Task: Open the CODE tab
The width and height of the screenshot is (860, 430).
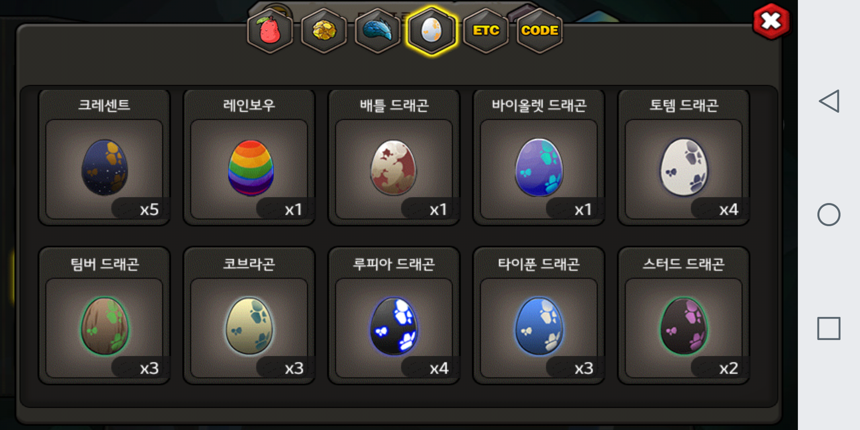Action: tap(539, 31)
